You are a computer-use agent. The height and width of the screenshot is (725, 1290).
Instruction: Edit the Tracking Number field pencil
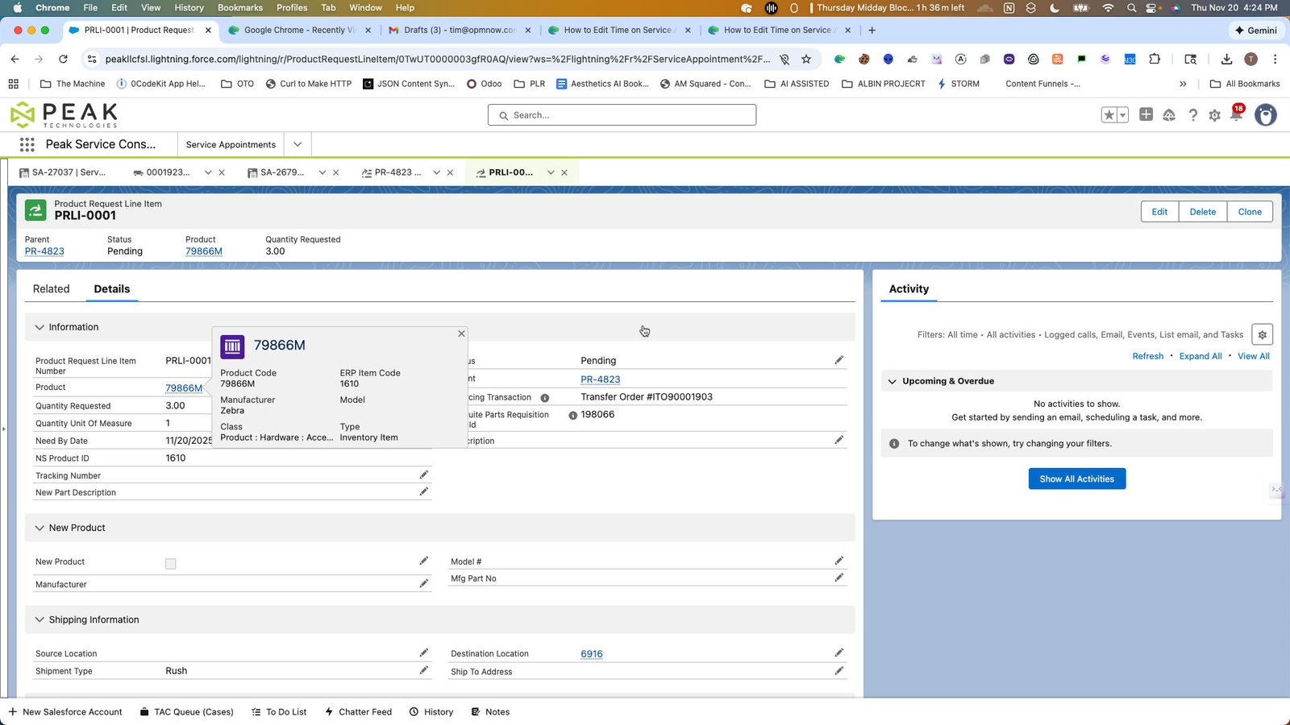point(423,474)
